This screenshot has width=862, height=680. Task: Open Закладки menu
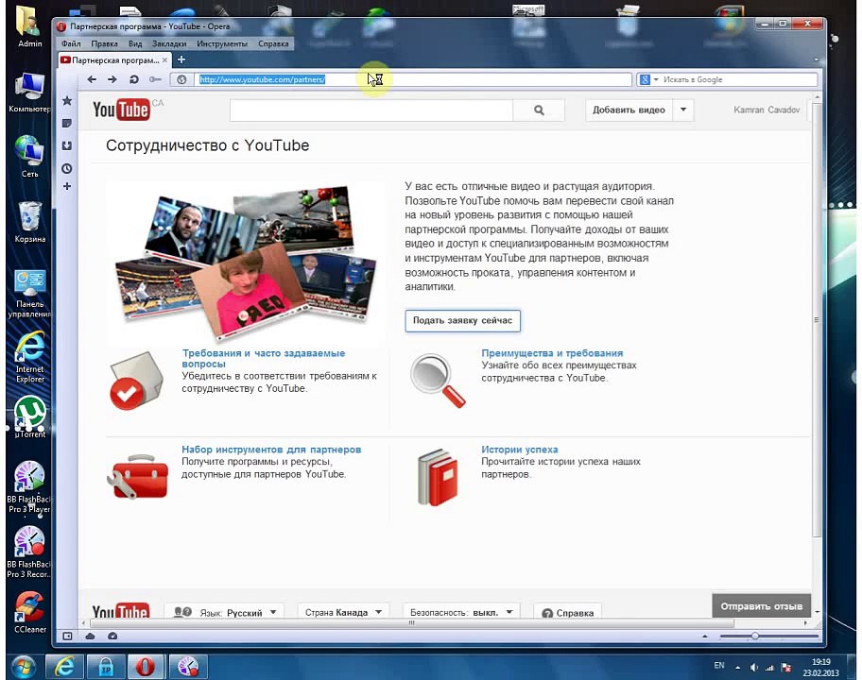[x=169, y=43]
